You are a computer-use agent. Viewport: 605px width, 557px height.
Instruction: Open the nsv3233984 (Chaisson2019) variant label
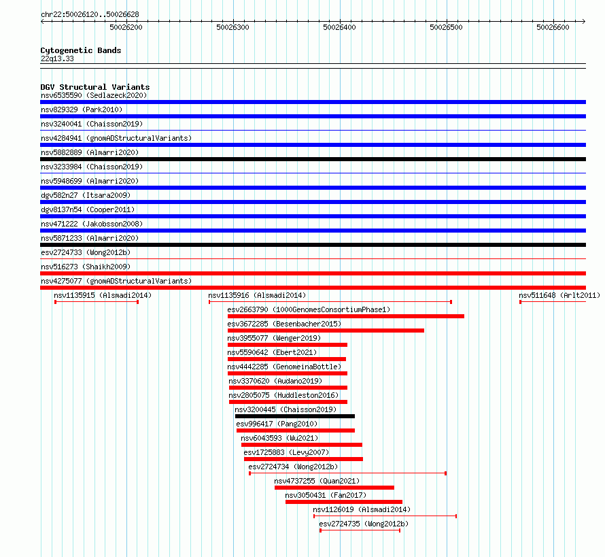[x=92, y=167]
